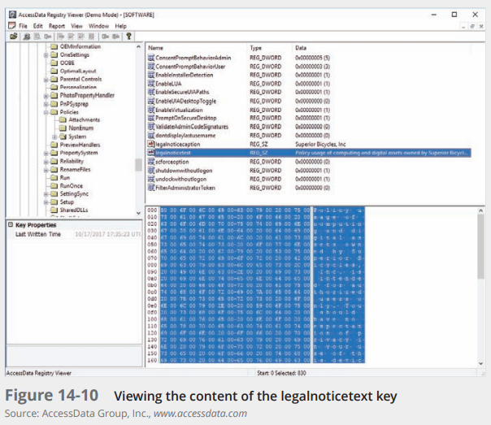The image size is (491, 425).
Task: Open the Window menu
Action: [99, 26]
